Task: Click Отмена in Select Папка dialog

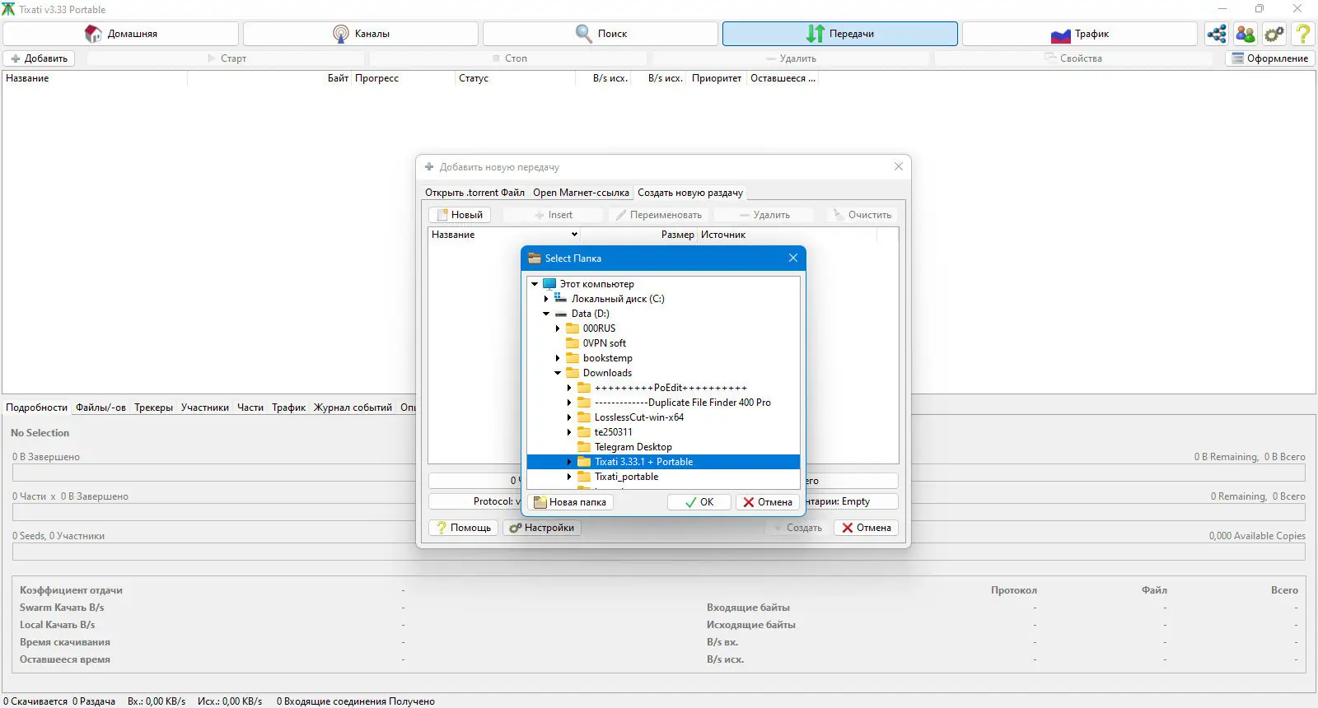Action: (768, 502)
